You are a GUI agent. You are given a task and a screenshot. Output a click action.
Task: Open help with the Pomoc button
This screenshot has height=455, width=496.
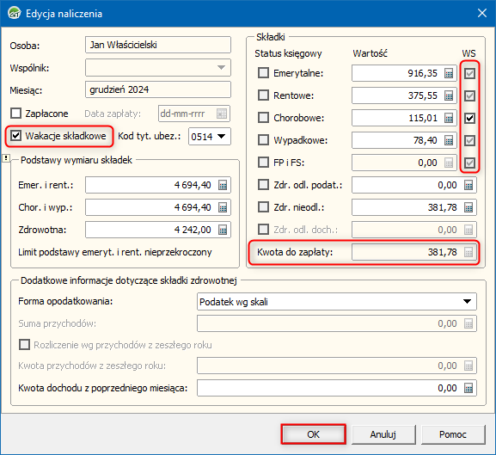(x=453, y=434)
